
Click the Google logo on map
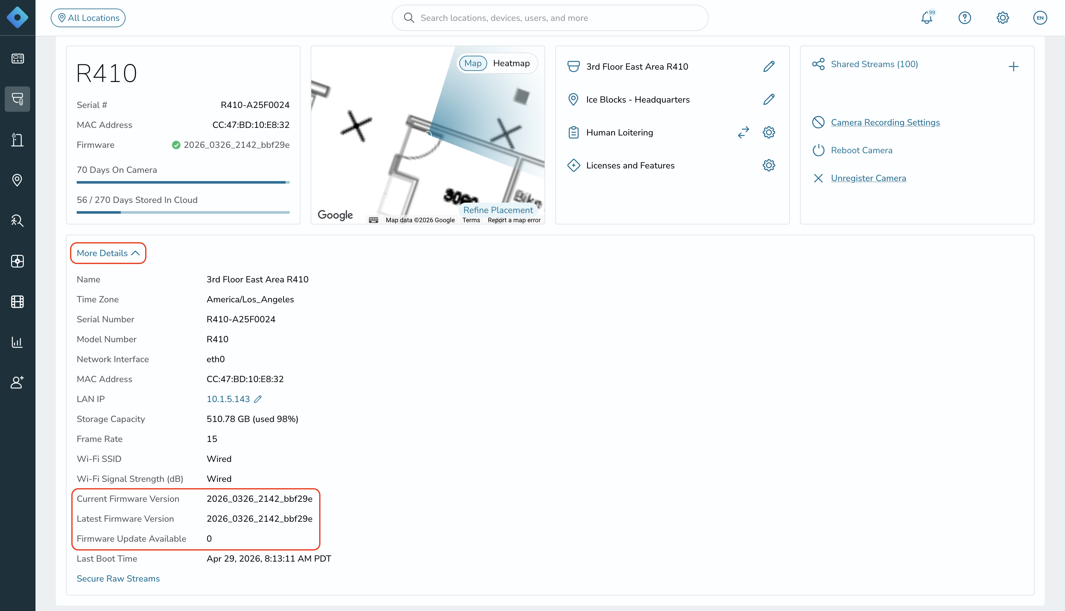pos(335,215)
